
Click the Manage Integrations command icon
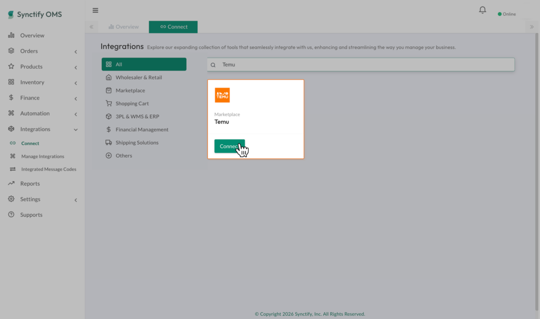click(x=13, y=156)
